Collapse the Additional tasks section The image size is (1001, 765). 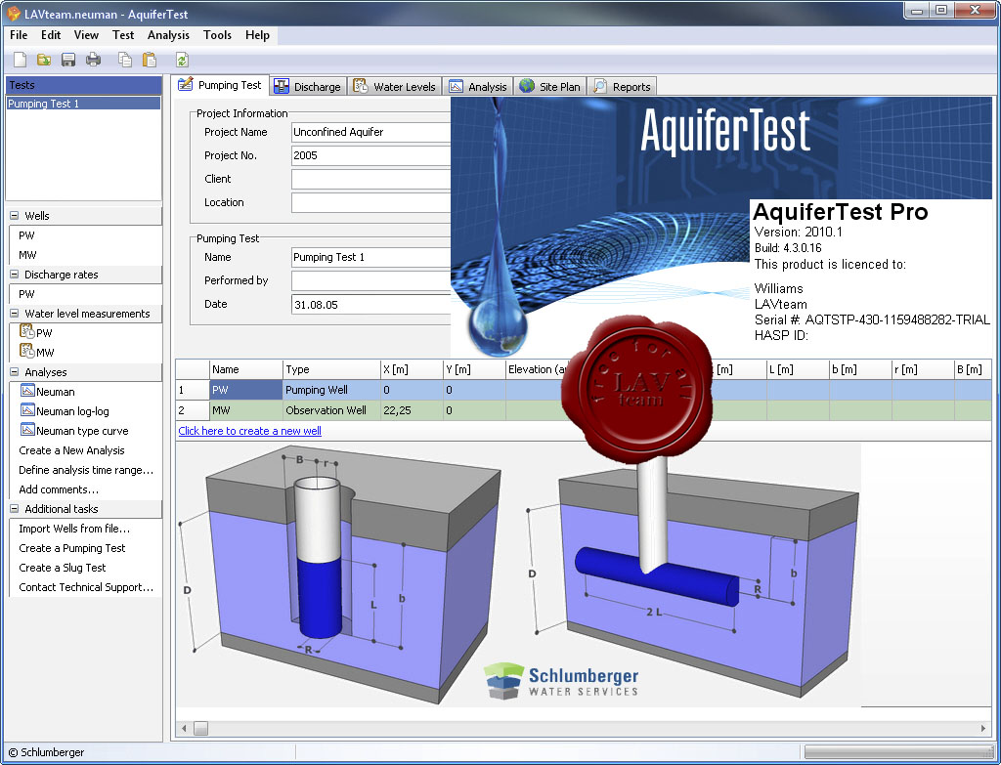pyautogui.click(x=14, y=508)
